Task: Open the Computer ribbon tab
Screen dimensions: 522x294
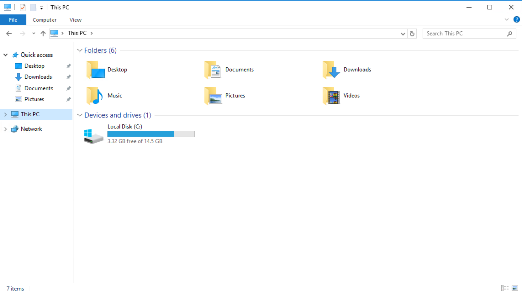Action: 44,20
